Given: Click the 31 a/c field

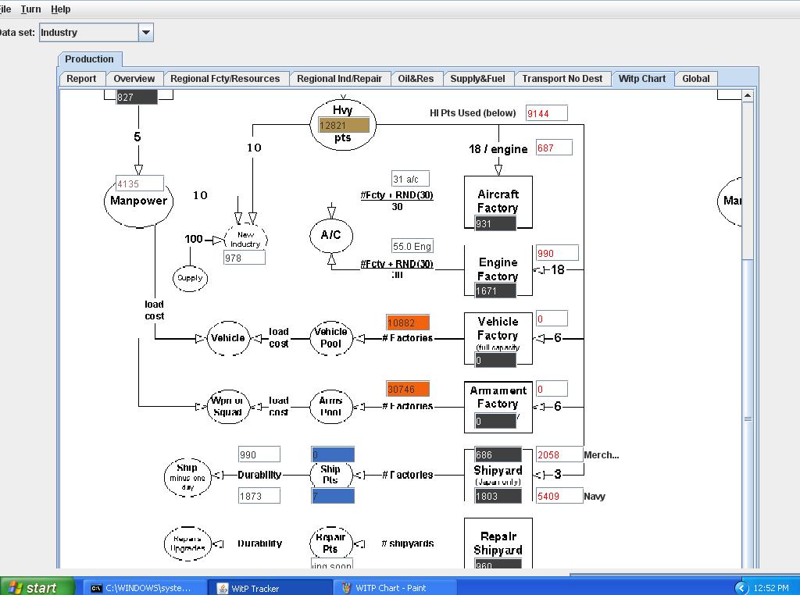Looking at the screenshot, I should (x=410, y=179).
